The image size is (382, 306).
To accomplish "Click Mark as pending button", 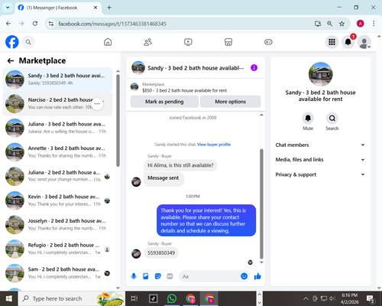I will tap(164, 102).
